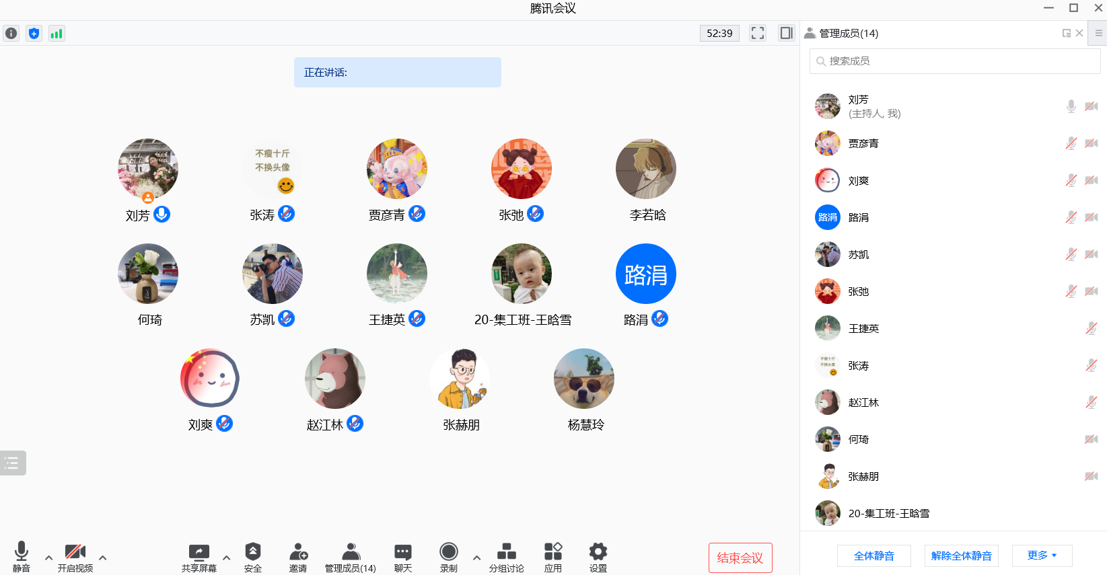The image size is (1107, 575).
Task: Click the blue security shield icon
Action: tap(34, 33)
